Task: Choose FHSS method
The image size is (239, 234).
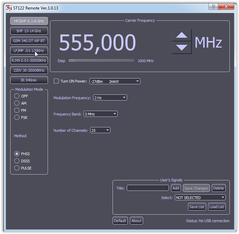Action: 17,154
